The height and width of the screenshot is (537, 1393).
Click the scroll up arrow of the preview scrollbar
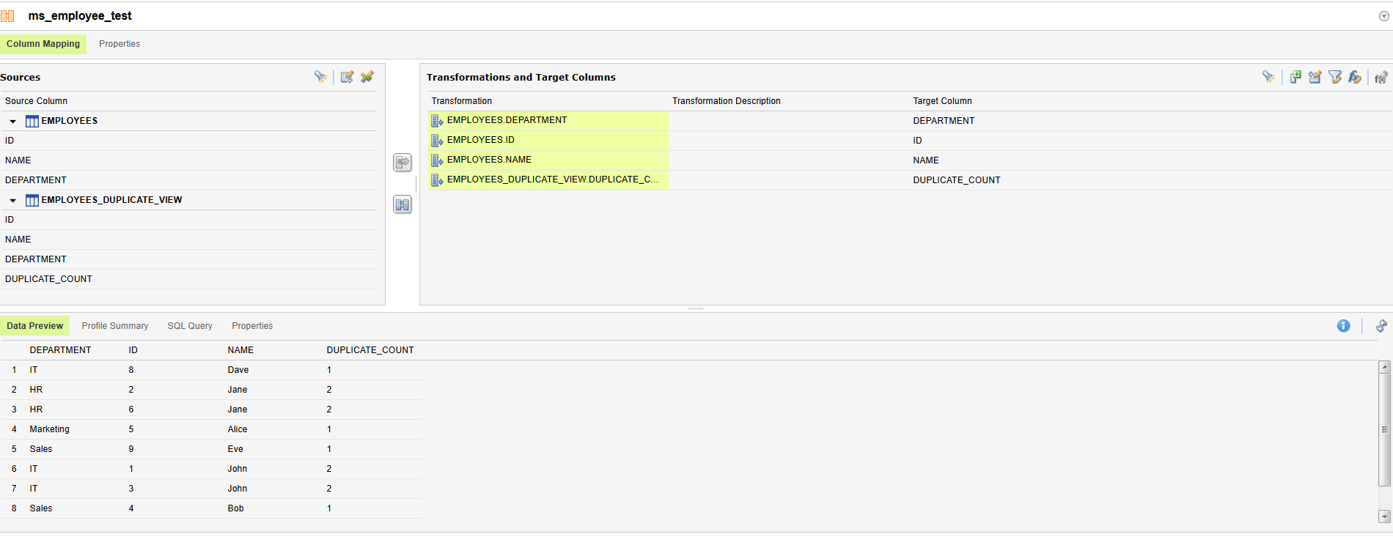(1385, 367)
